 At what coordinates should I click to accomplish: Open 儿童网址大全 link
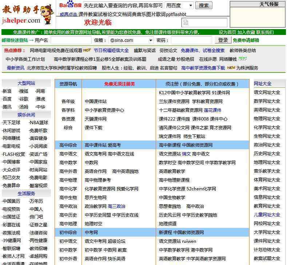[267, 215]
